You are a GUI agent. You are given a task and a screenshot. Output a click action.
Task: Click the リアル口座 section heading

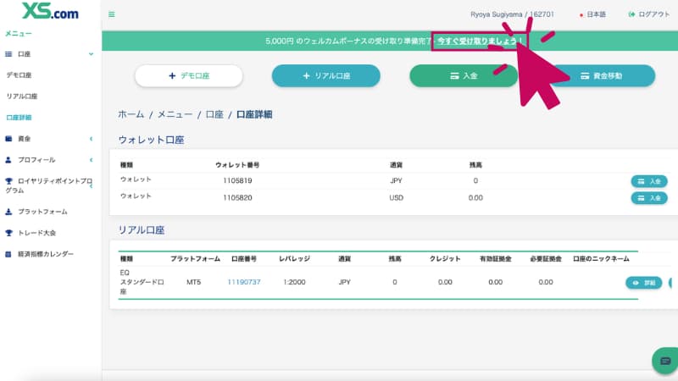(x=142, y=230)
